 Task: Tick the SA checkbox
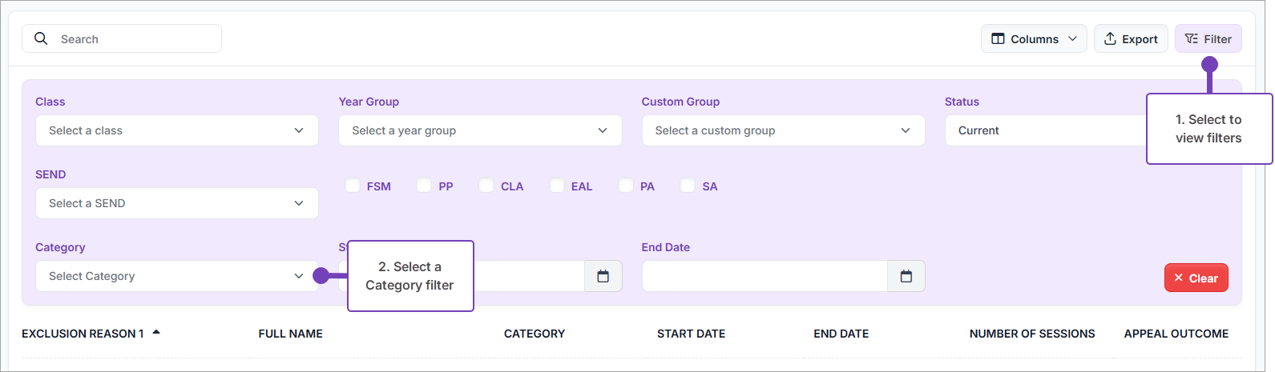688,186
